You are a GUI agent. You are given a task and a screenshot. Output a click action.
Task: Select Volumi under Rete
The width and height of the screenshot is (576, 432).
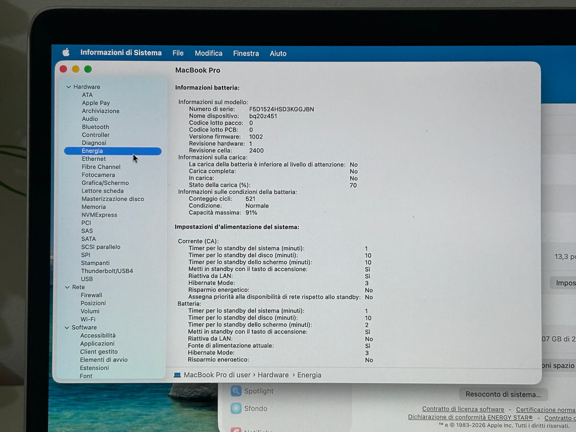pyautogui.click(x=90, y=312)
